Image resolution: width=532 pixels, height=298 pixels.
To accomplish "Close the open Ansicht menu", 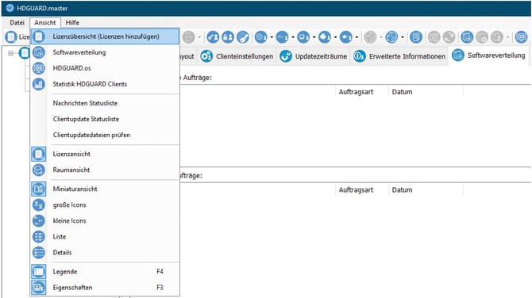I will coord(44,23).
